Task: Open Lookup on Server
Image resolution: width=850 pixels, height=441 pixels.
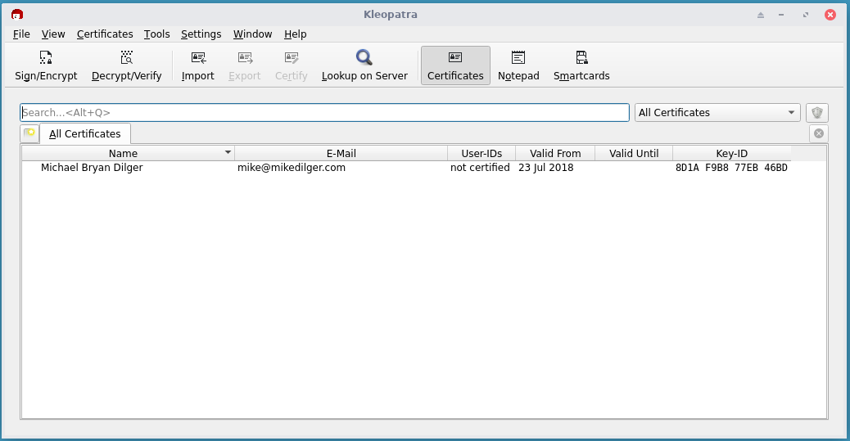Action: (x=364, y=65)
